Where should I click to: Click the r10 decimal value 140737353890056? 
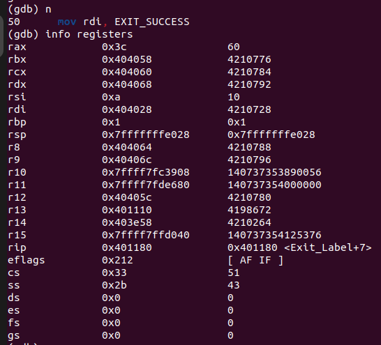(x=274, y=173)
